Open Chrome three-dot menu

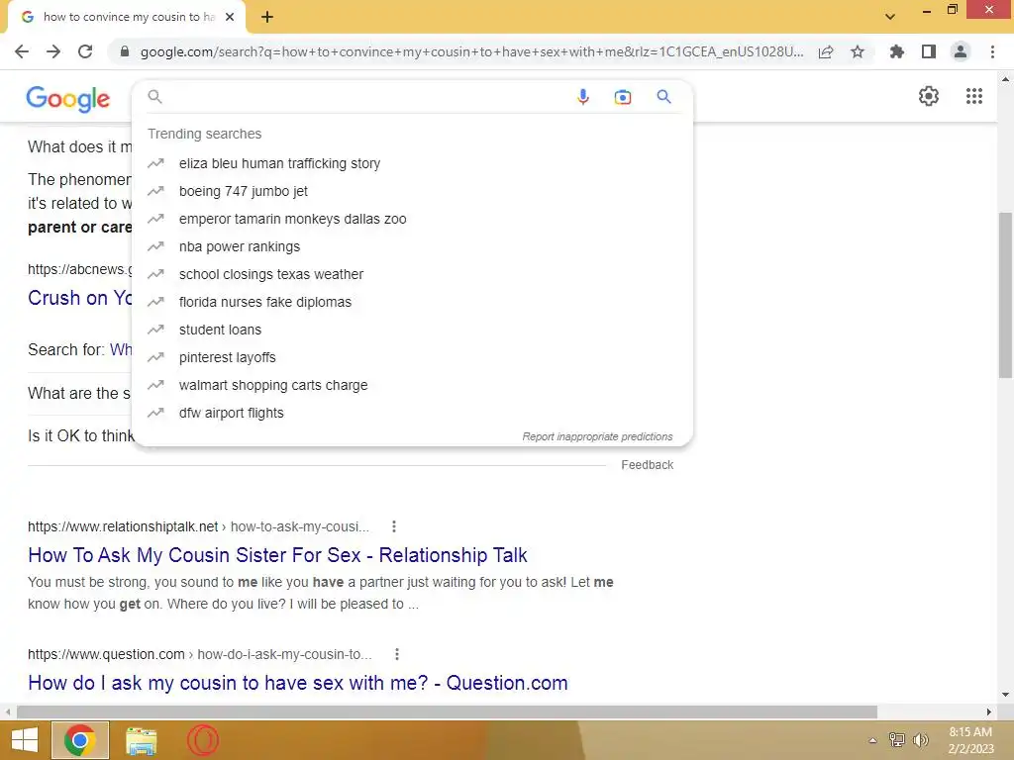pos(992,51)
